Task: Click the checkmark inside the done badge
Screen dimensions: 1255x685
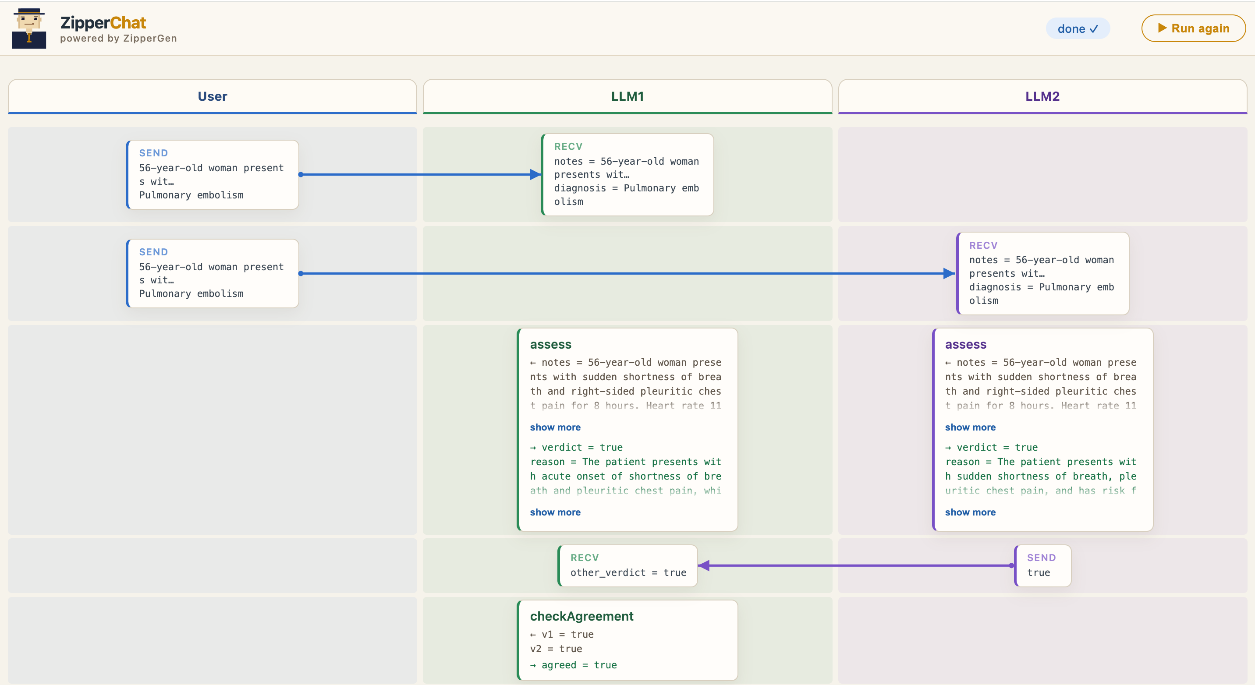Action: [1094, 28]
